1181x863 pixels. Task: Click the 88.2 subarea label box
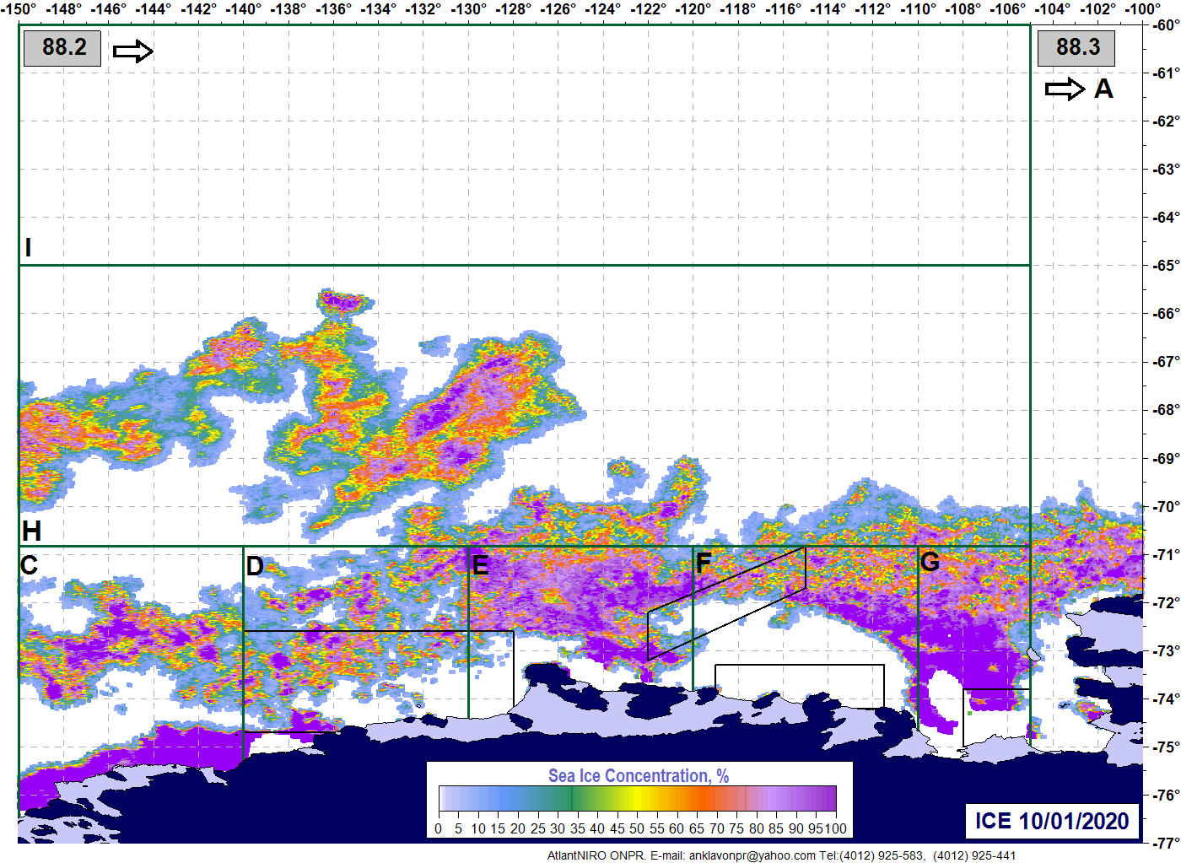coord(62,47)
